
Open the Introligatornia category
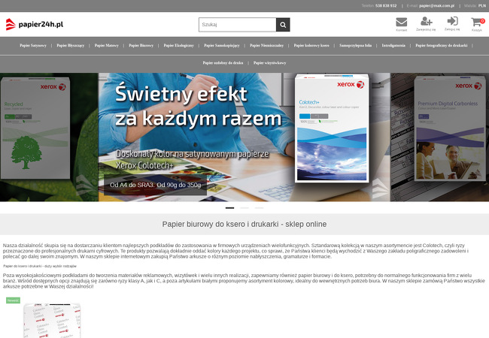[393, 45]
